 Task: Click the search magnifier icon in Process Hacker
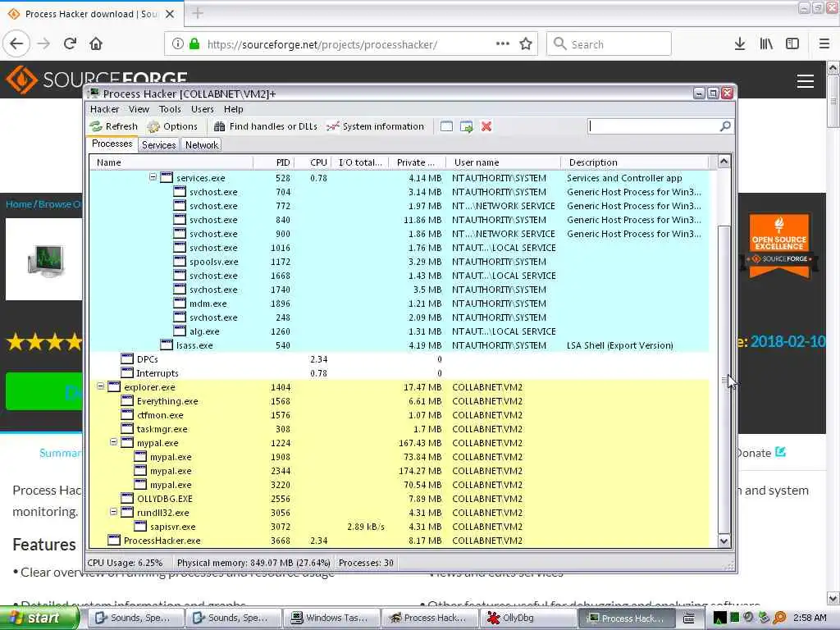point(725,126)
